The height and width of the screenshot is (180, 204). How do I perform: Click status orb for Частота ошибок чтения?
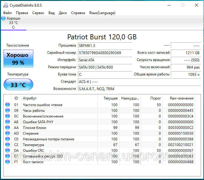tap(8, 105)
